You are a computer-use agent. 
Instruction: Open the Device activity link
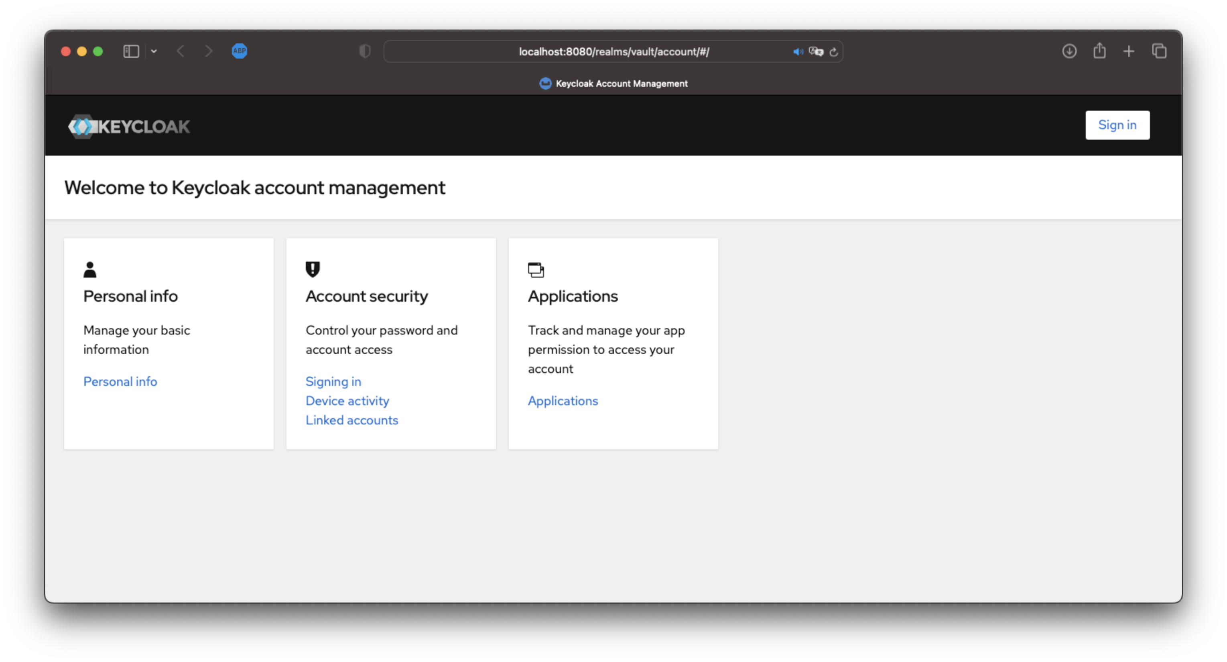click(x=347, y=400)
